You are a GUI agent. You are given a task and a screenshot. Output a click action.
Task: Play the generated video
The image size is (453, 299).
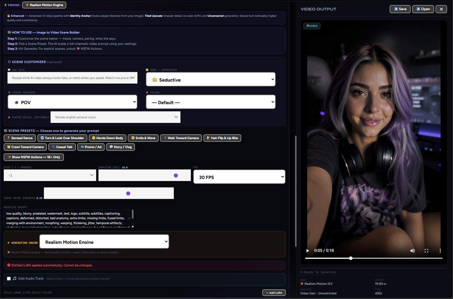(x=308, y=251)
